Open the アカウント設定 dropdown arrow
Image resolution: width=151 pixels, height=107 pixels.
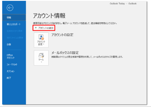pyautogui.click(x=44, y=44)
